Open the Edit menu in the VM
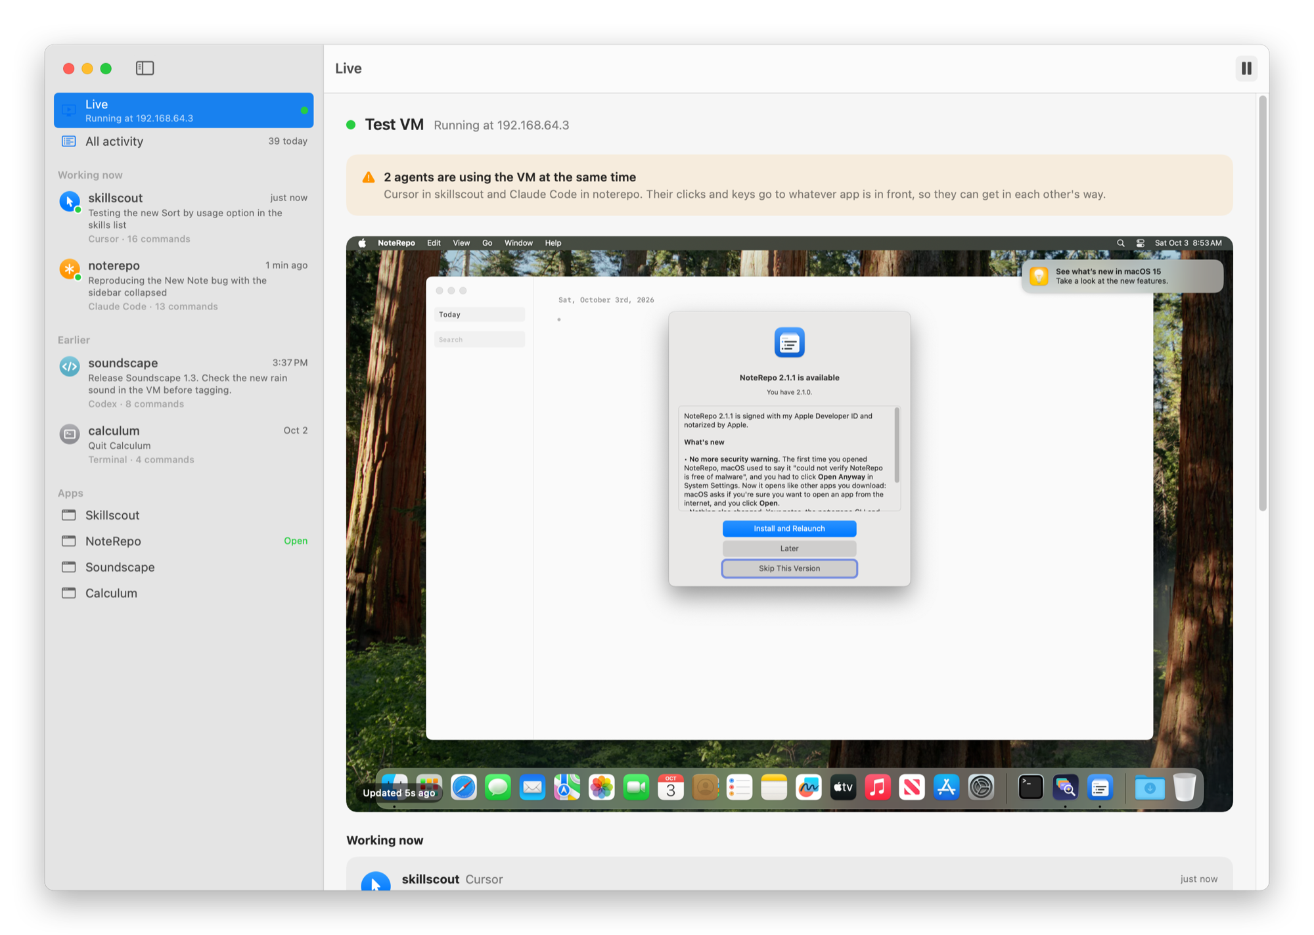 pyautogui.click(x=434, y=243)
